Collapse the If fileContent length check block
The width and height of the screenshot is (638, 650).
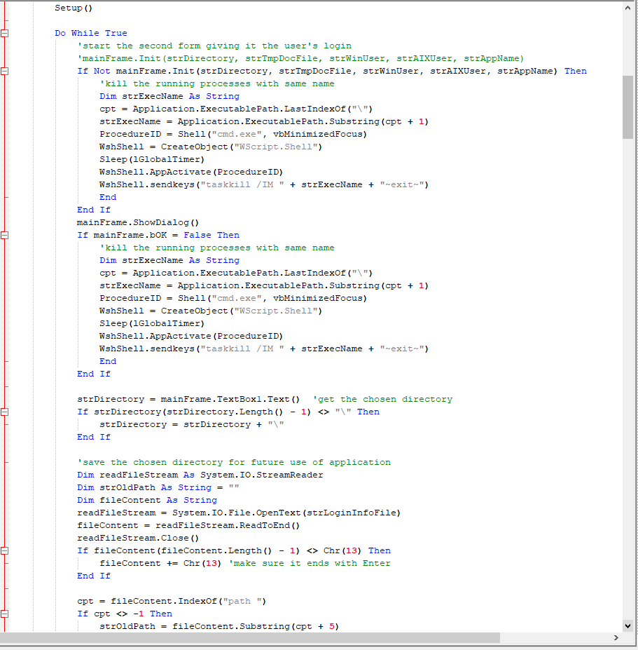coord(5,551)
